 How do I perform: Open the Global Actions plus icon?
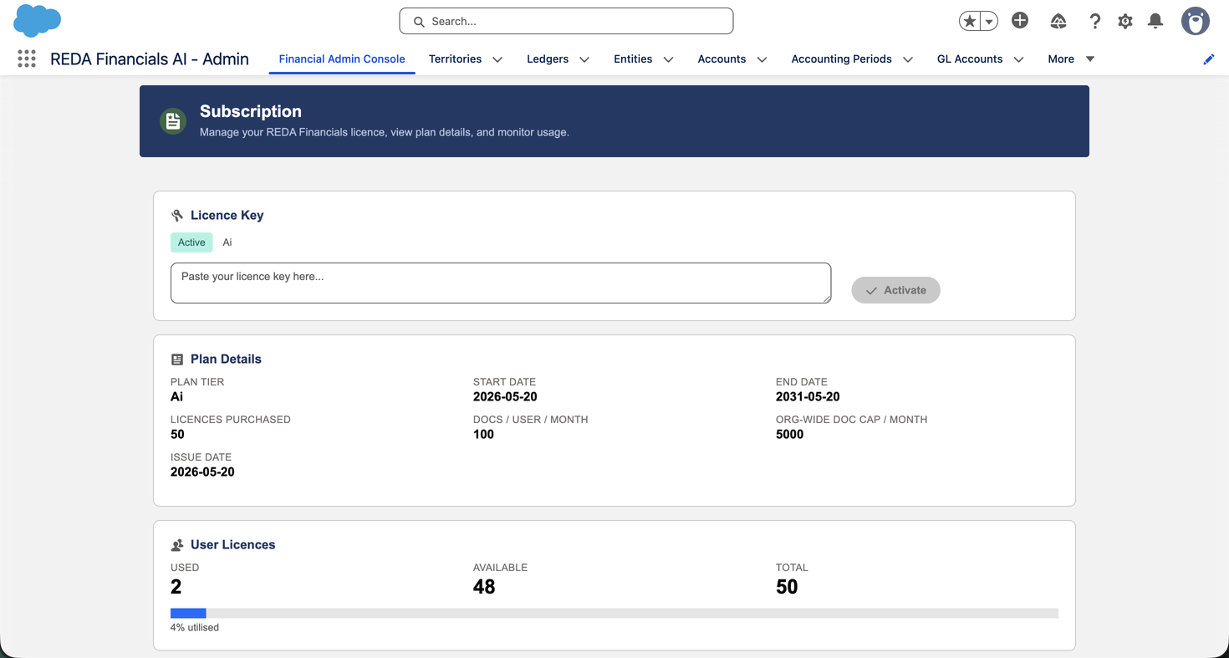1020,21
